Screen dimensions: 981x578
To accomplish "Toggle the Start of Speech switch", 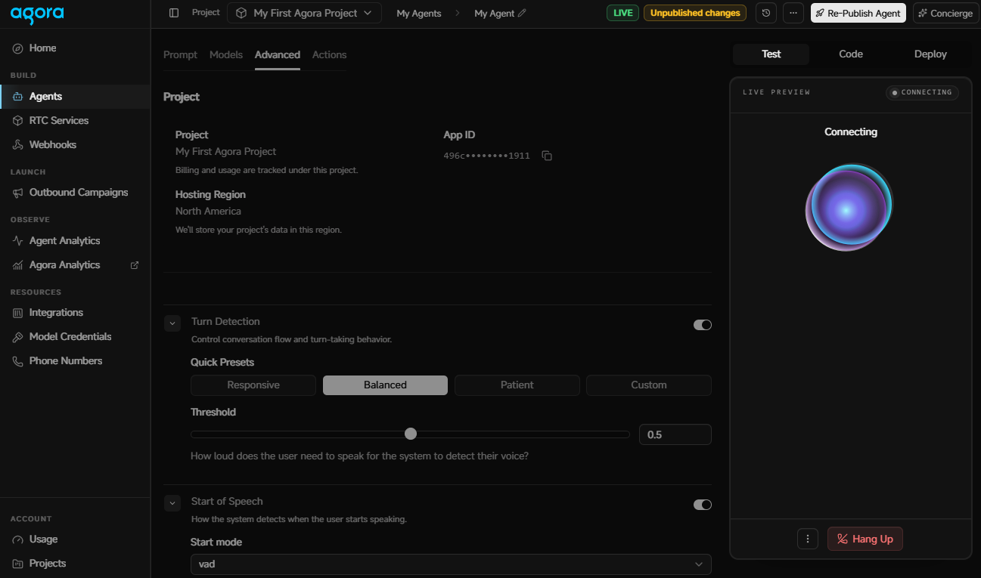I will [x=703, y=505].
